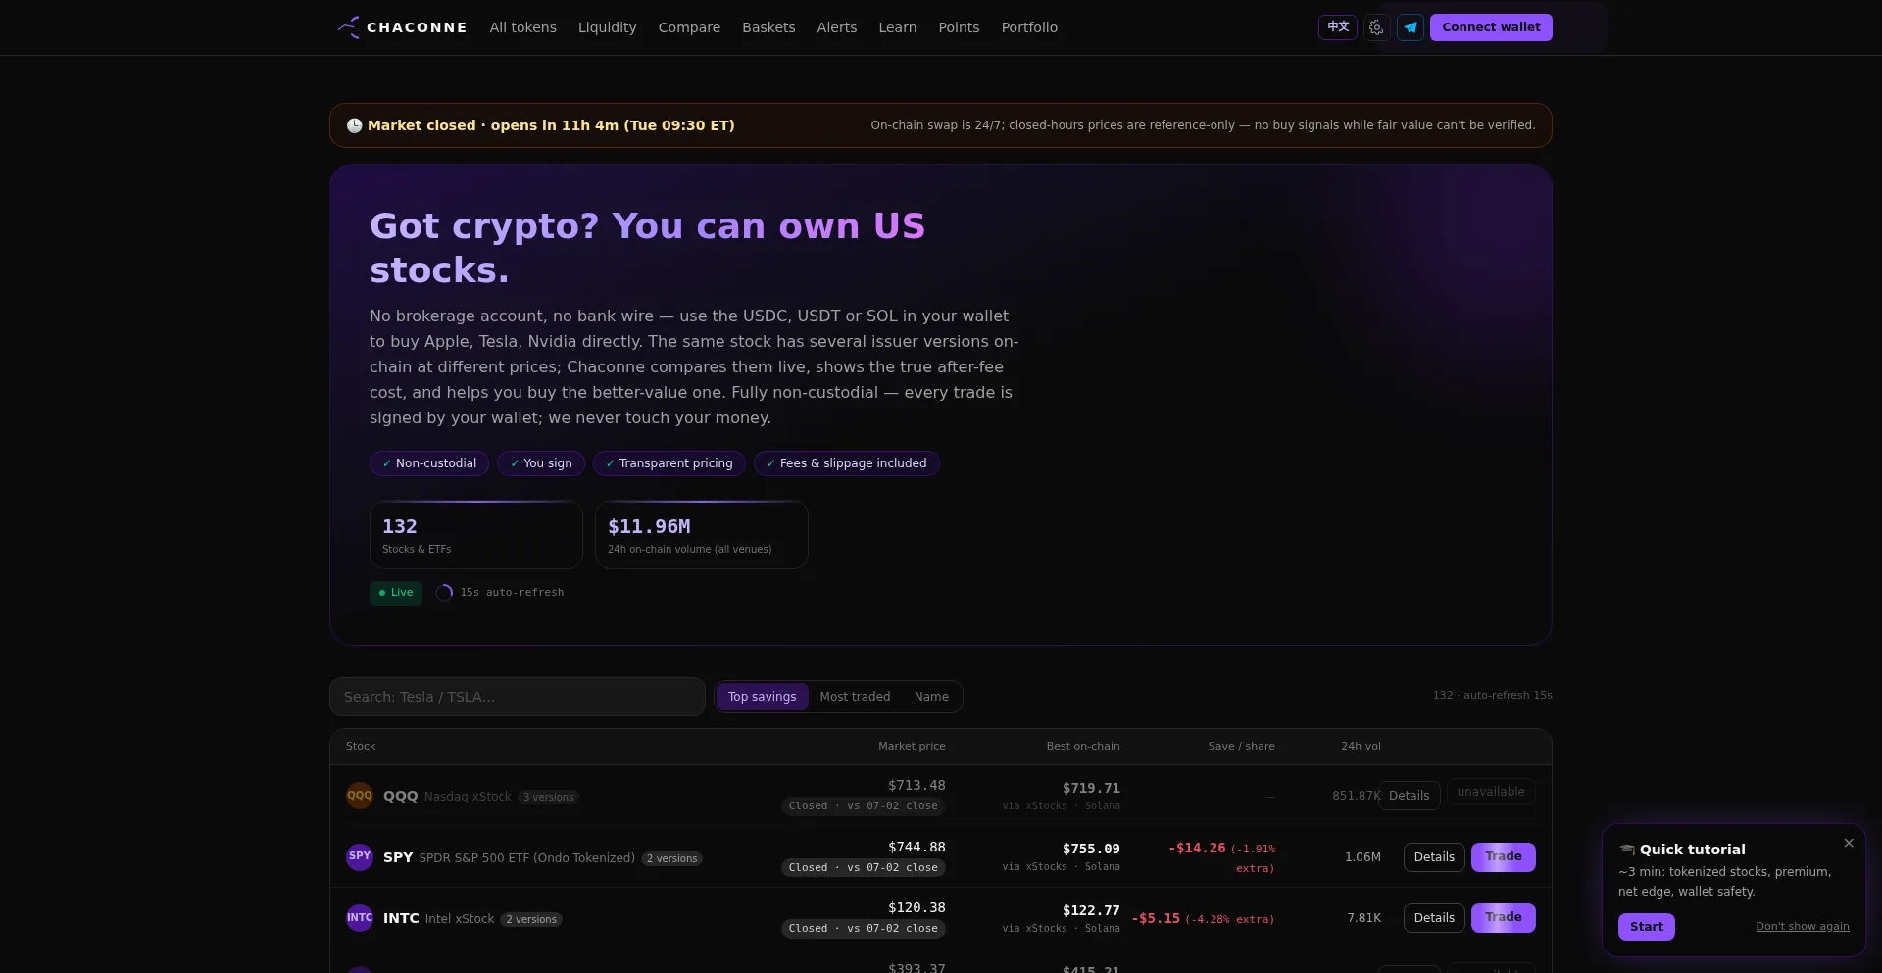This screenshot has height=973, width=1882.
Task: Open Details for the INTC row
Action: [1434, 918]
